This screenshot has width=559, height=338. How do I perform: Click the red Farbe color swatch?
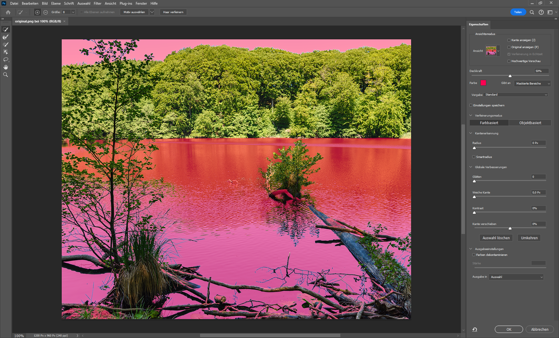coord(483,83)
